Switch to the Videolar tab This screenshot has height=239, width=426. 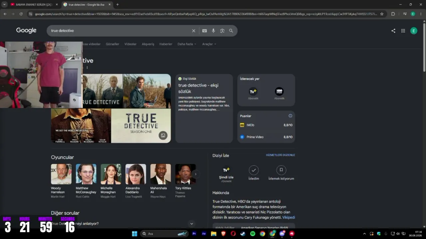[x=130, y=44]
